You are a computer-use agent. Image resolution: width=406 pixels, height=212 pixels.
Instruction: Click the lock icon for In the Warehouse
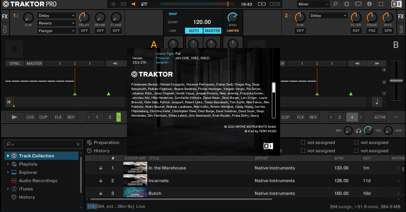click(101, 168)
